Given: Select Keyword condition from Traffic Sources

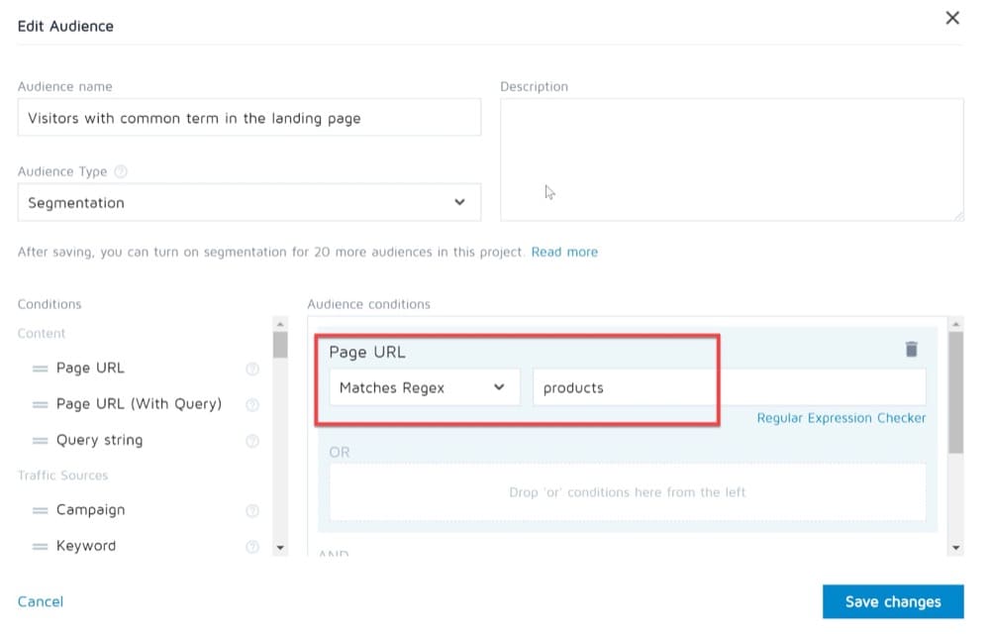Looking at the screenshot, I should pyautogui.click(x=86, y=546).
